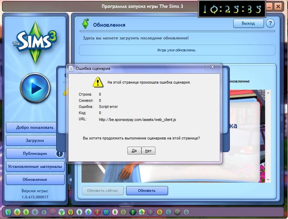Close the Sims 3 launcher window
The image size is (288, 219).
coord(278,6)
